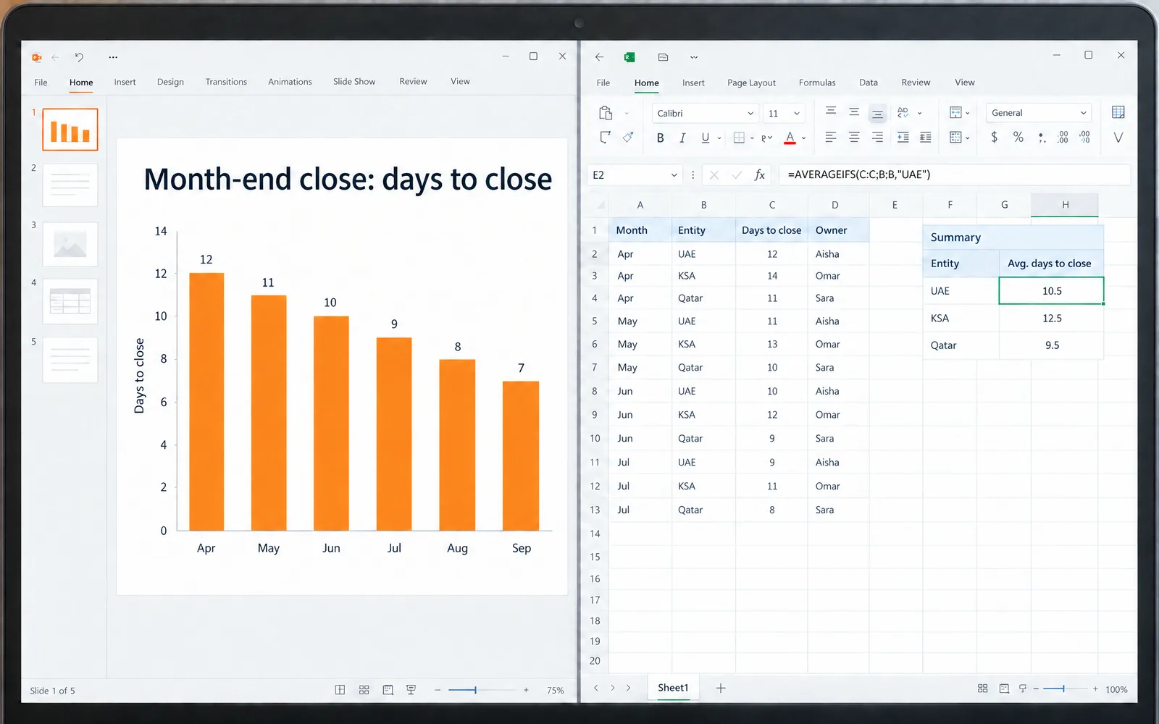This screenshot has height=724, width=1159.
Task: Click the Insert Function fx icon
Action: [759, 174]
